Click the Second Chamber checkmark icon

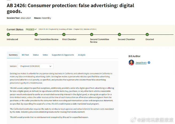pyautogui.click(x=119, y=34)
